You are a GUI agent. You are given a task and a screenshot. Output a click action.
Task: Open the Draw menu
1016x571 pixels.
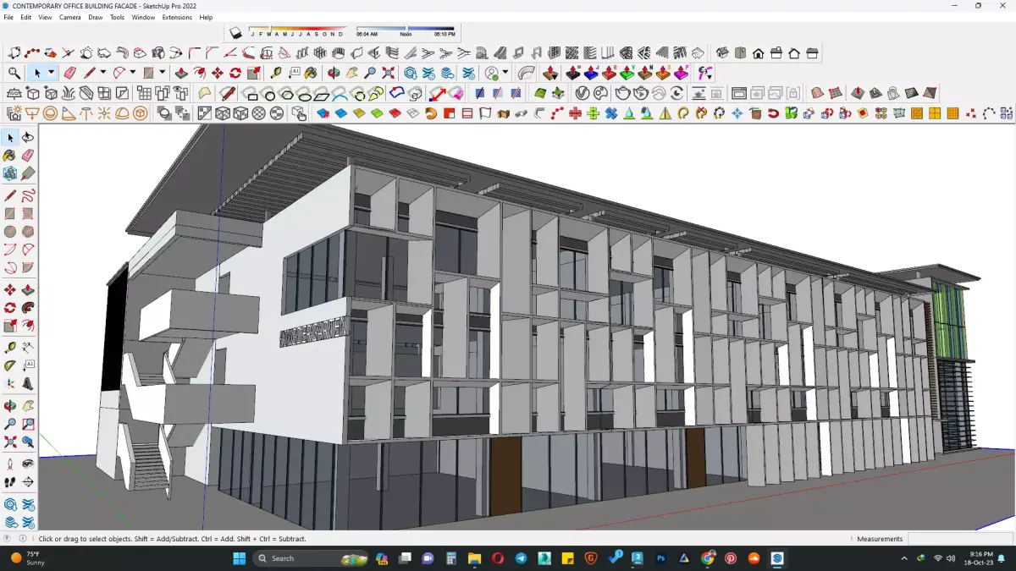click(x=96, y=17)
